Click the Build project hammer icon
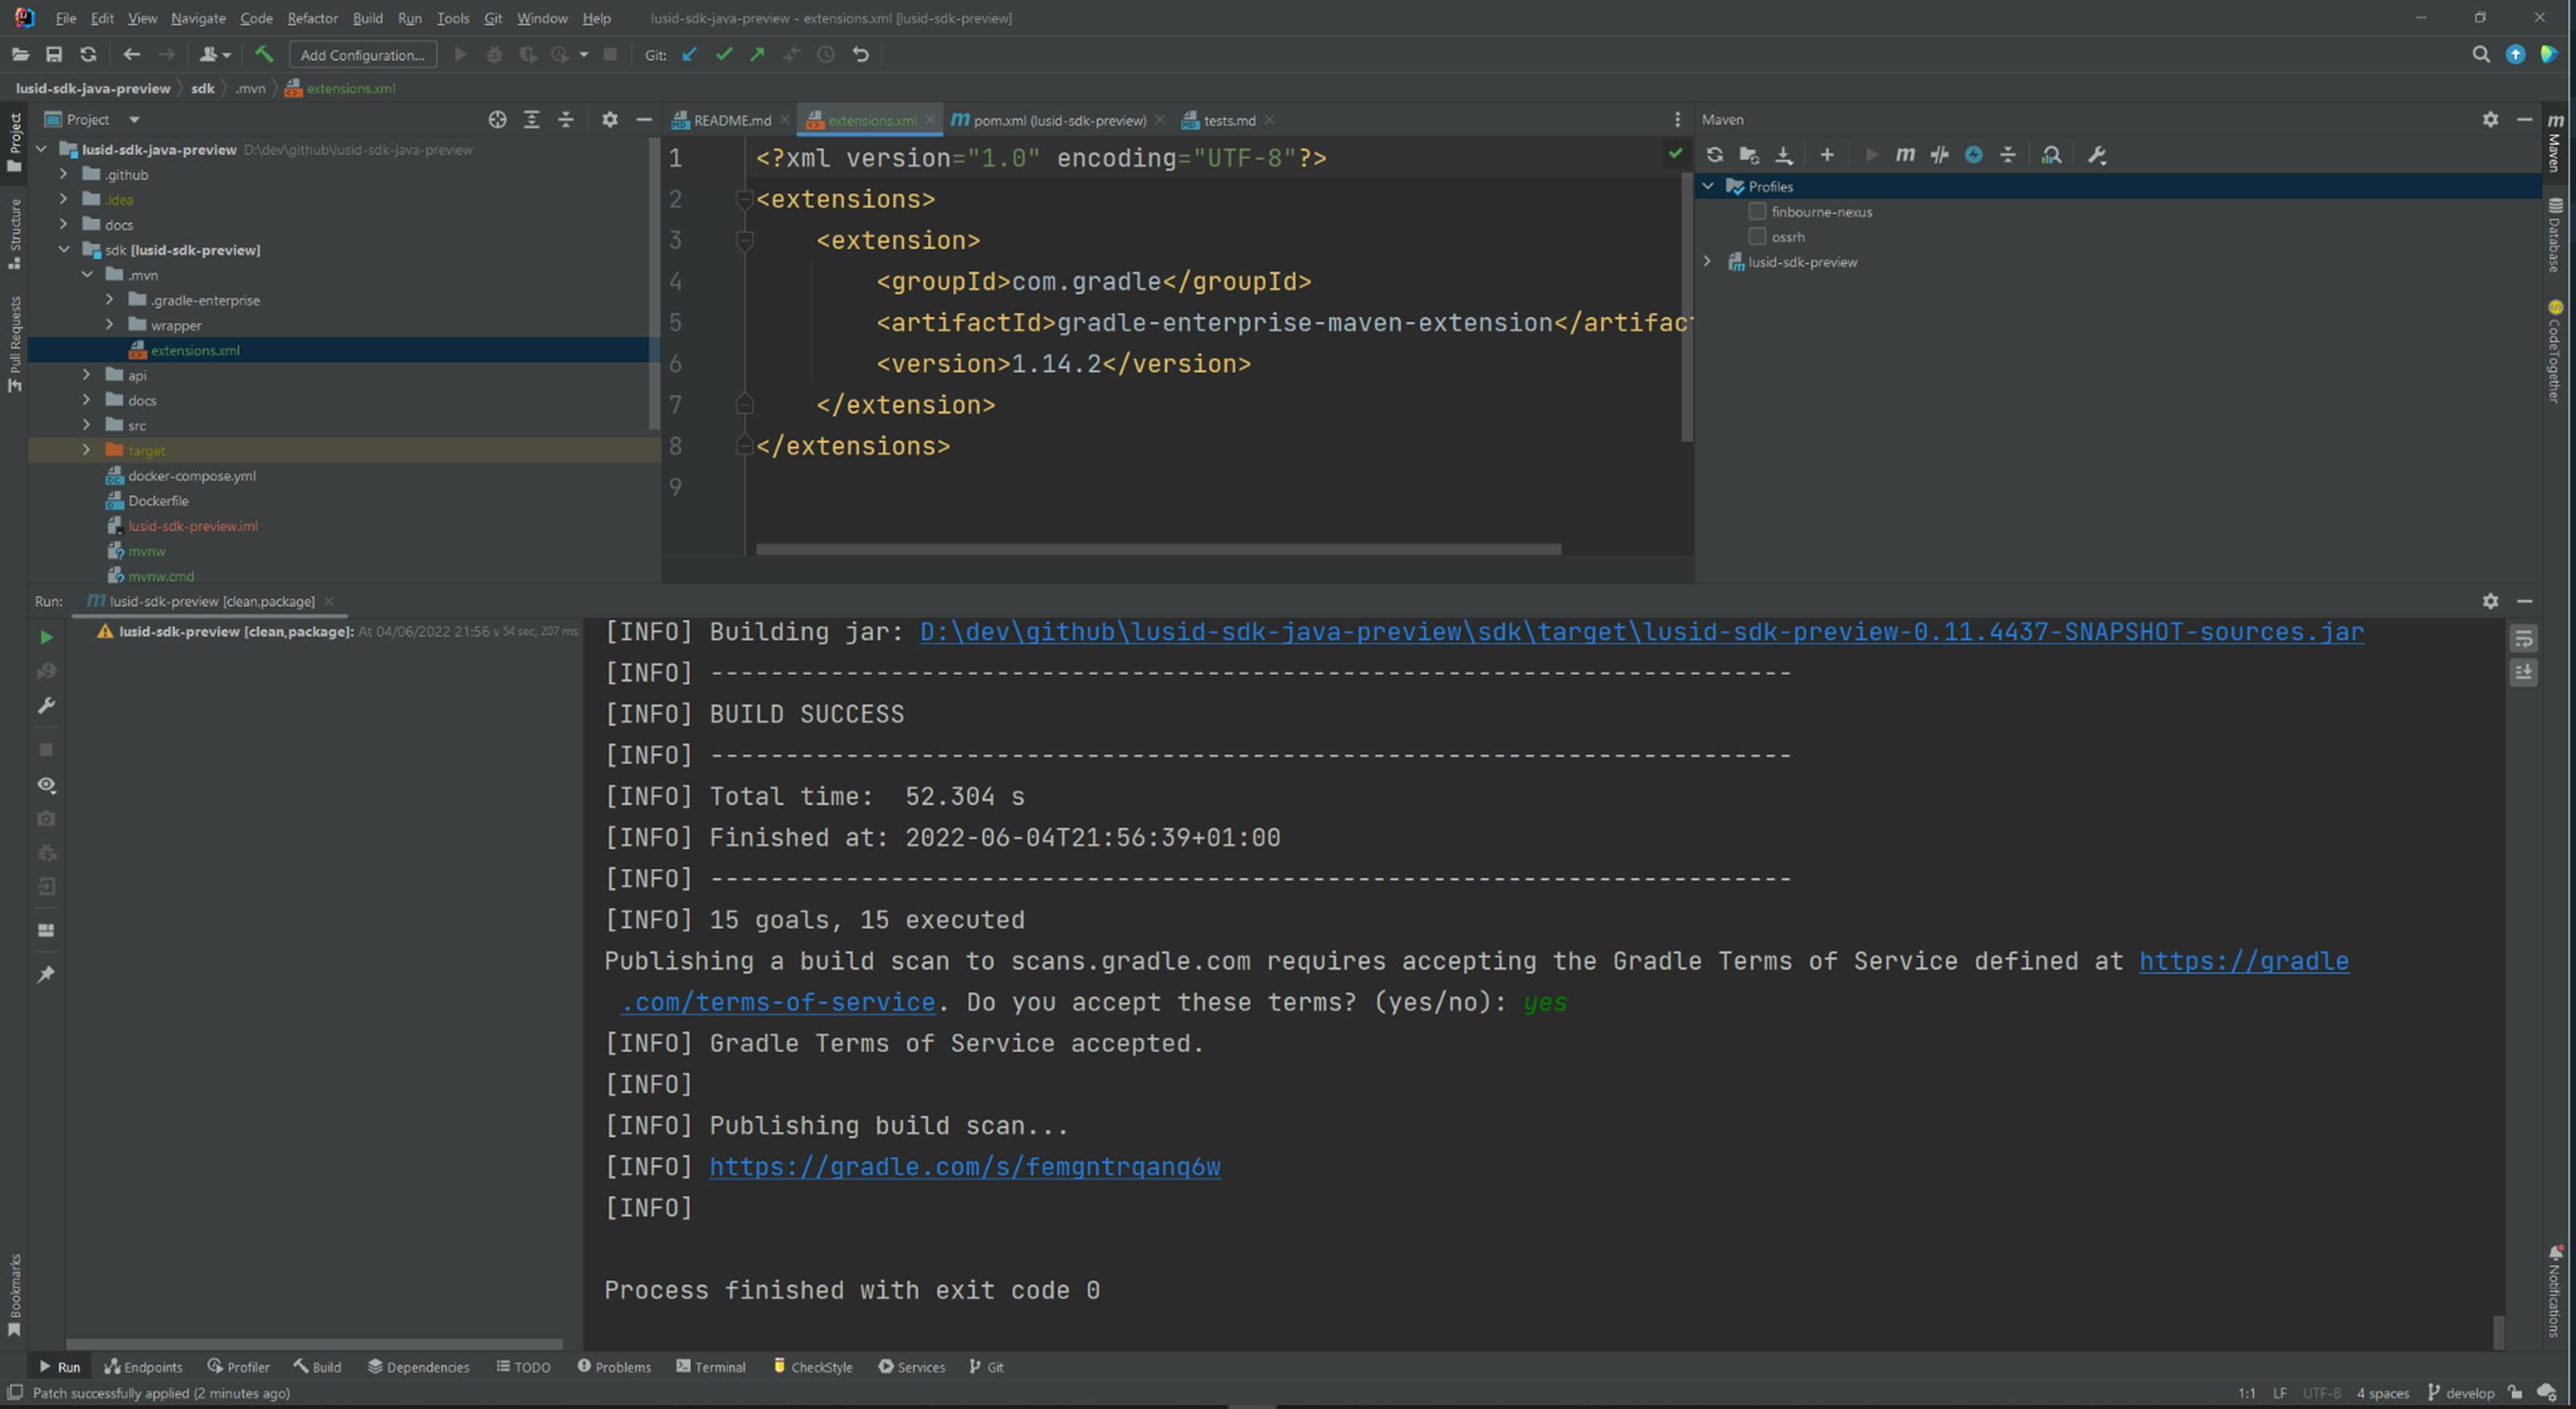The width and height of the screenshot is (2576, 1409). coord(264,54)
